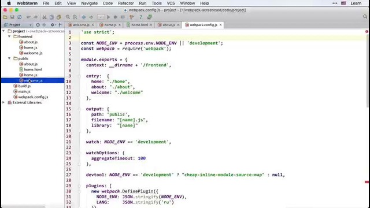Select home.js in public folder
370x208 pixels.
click(31, 75)
